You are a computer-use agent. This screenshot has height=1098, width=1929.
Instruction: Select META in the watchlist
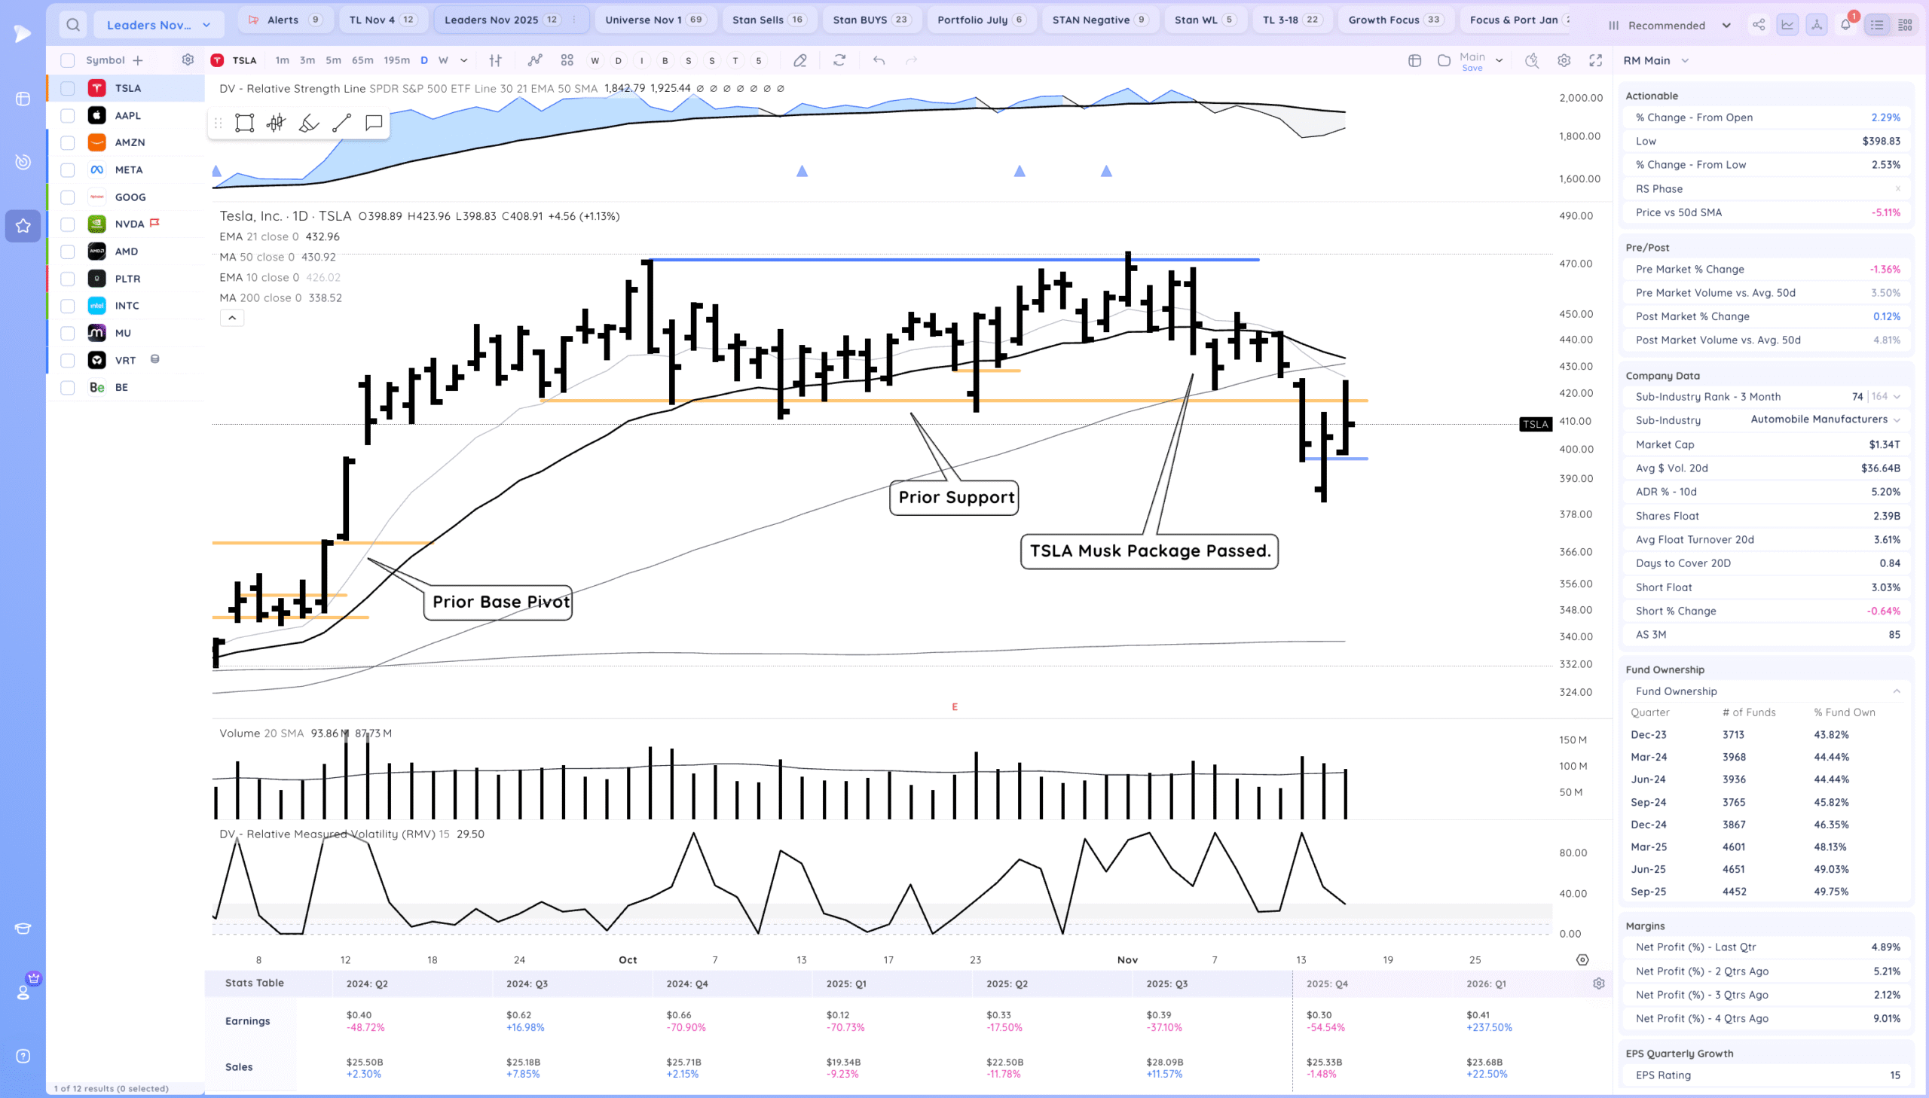pos(128,169)
